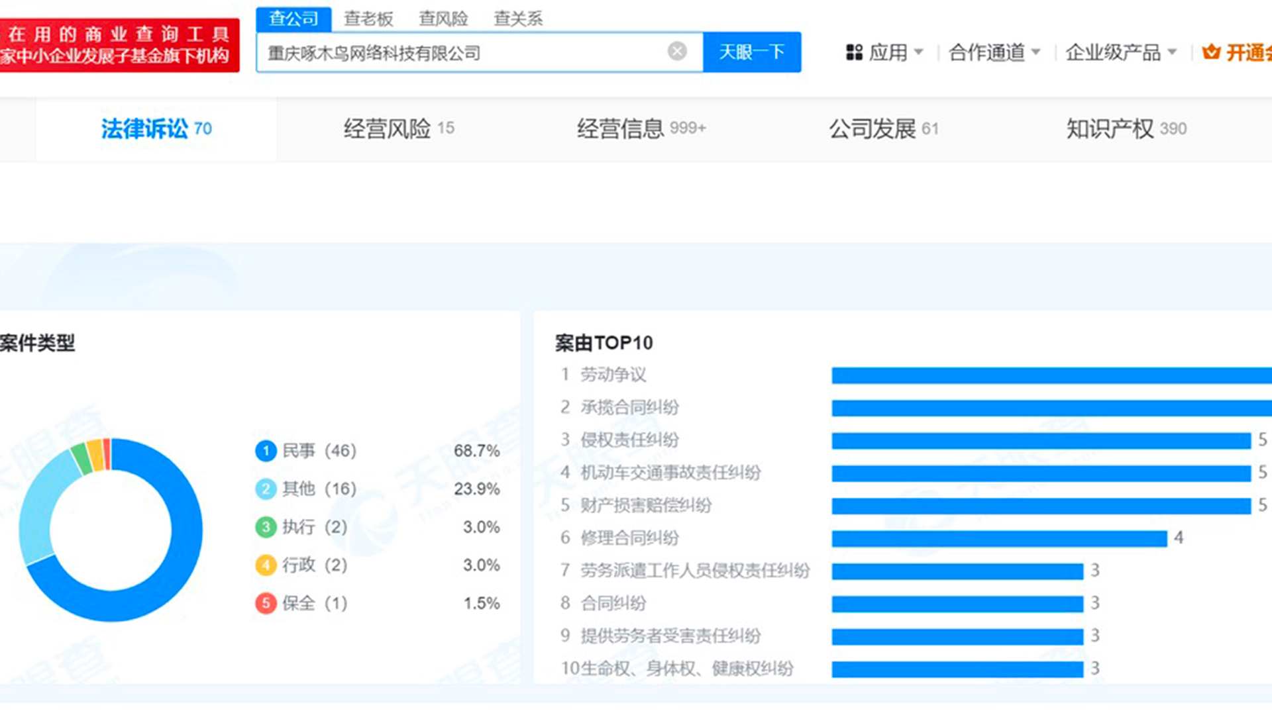
Task: Switch to the 查关系 search tab
Action: [518, 19]
